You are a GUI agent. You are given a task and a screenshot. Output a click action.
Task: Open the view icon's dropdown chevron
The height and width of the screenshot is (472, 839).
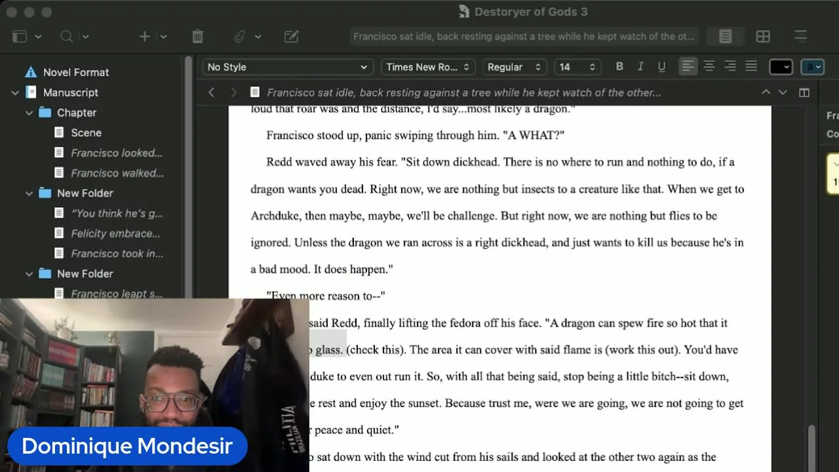(38, 37)
